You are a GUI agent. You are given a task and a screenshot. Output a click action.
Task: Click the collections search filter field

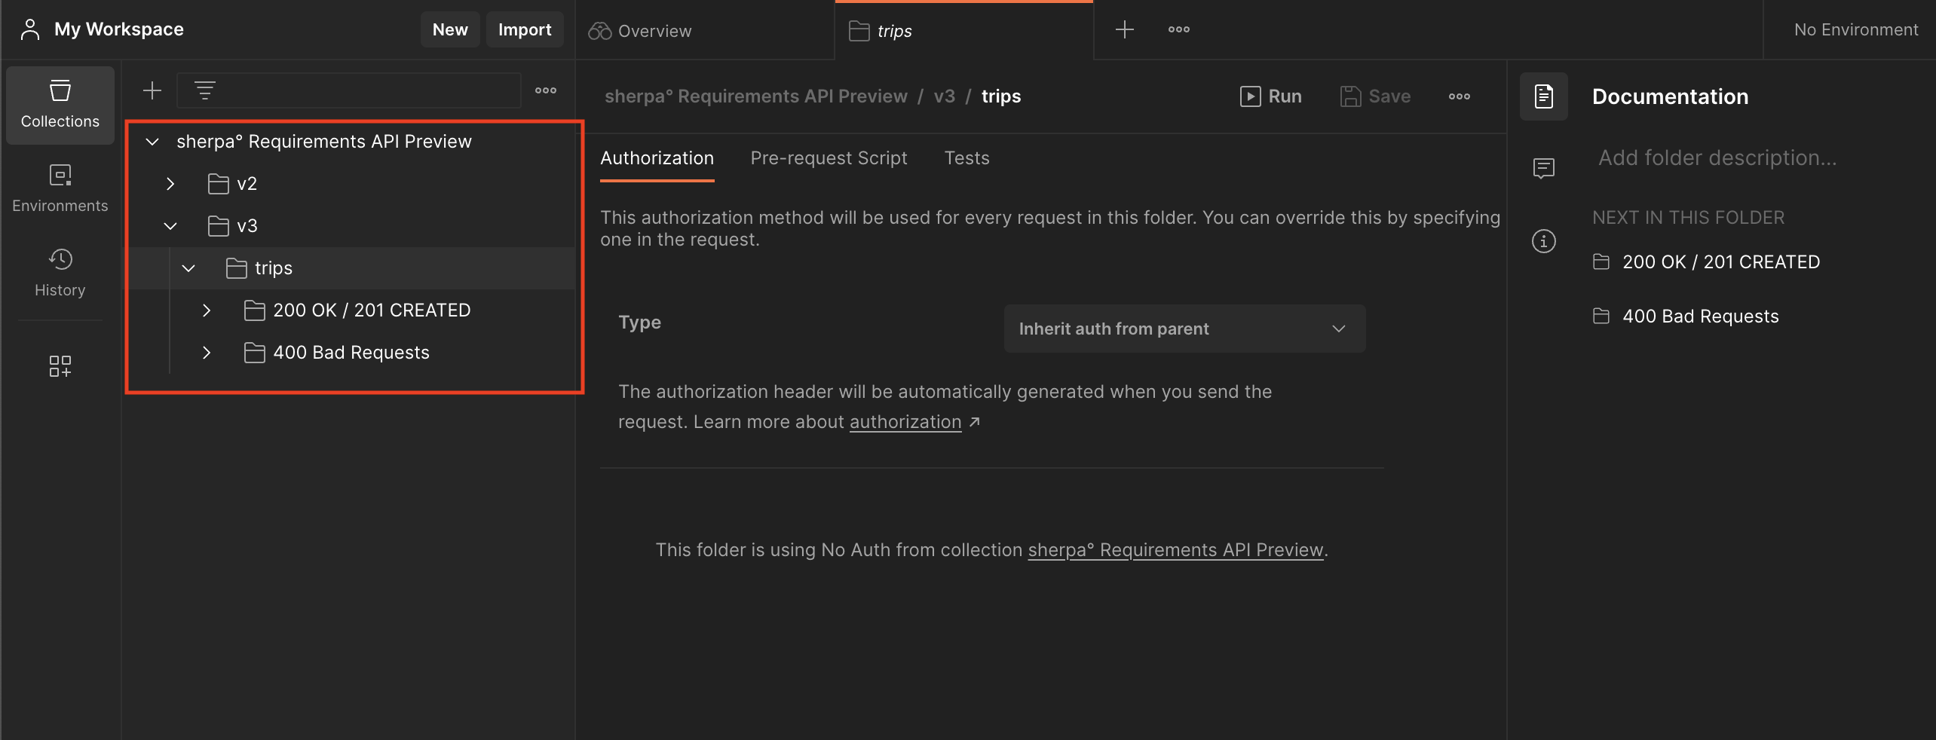348,90
